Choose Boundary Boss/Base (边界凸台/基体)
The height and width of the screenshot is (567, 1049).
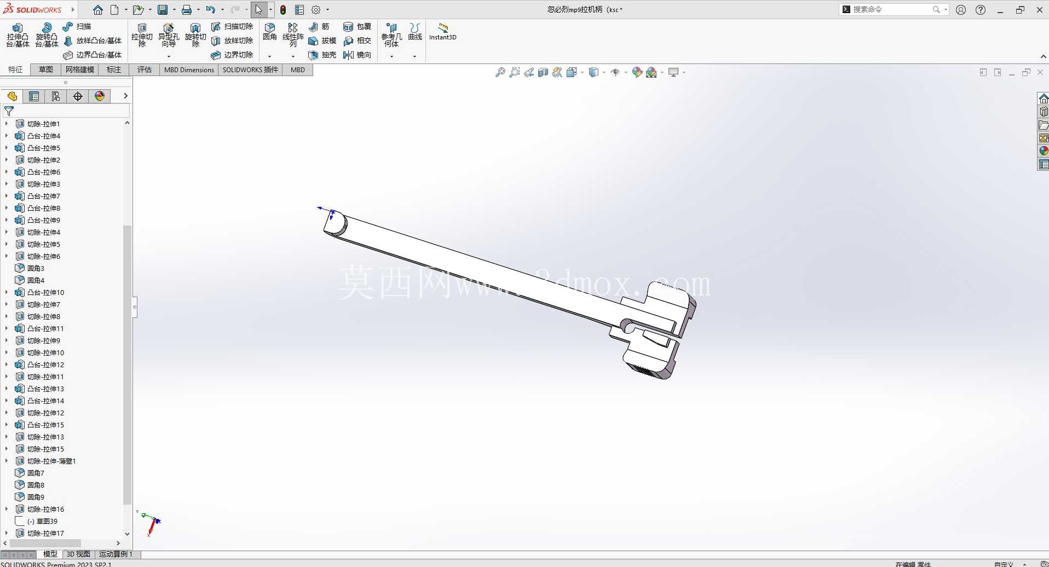point(93,55)
